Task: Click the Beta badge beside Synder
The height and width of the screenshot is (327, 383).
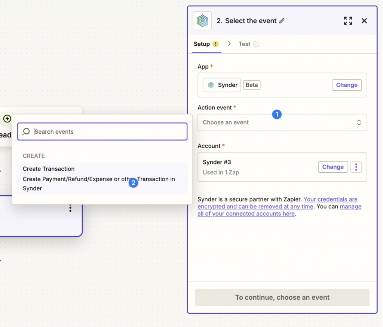Action: point(251,85)
